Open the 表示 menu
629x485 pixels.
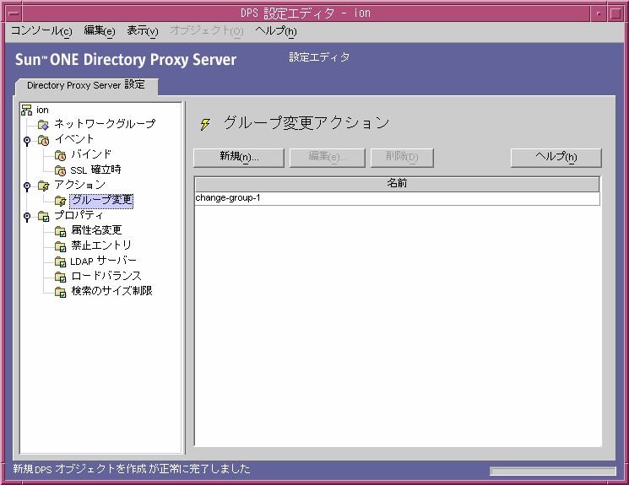[x=143, y=31]
